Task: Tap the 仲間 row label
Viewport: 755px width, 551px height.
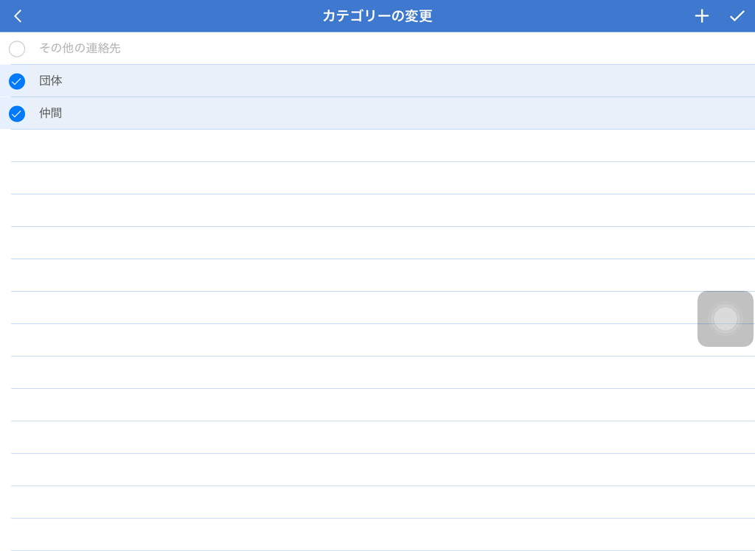Action: click(51, 113)
